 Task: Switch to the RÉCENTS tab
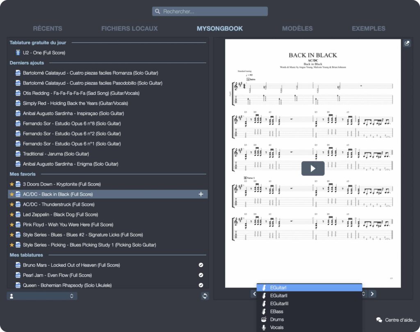48,28
